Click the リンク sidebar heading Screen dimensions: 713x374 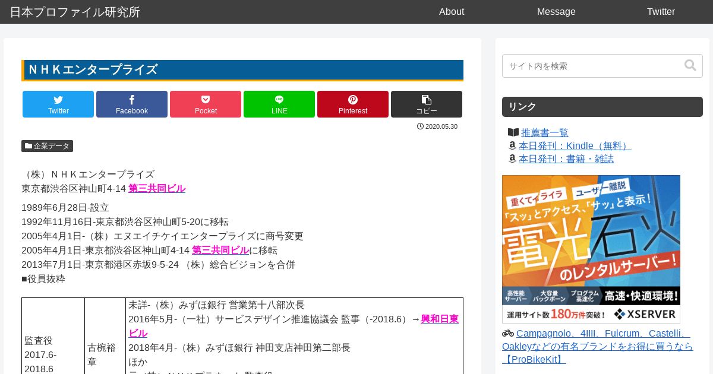[602, 107]
